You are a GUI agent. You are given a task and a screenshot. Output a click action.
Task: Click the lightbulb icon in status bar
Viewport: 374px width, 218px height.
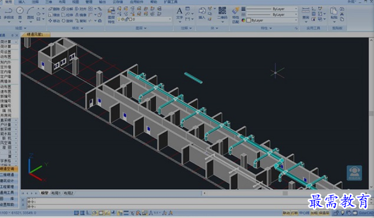(343, 213)
